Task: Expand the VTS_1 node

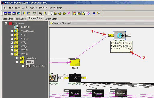Action: point(12,35)
